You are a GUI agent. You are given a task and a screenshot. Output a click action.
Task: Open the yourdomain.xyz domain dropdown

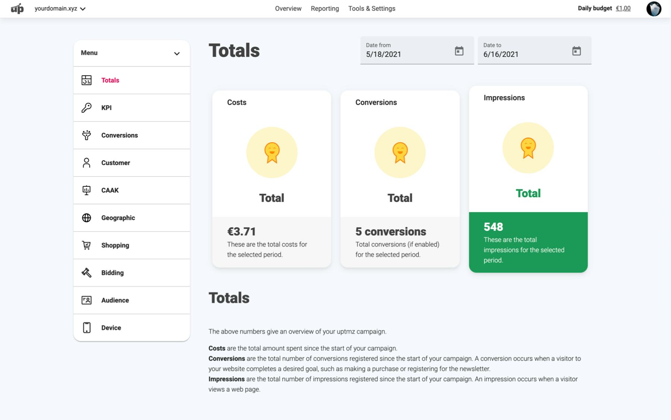(59, 8)
